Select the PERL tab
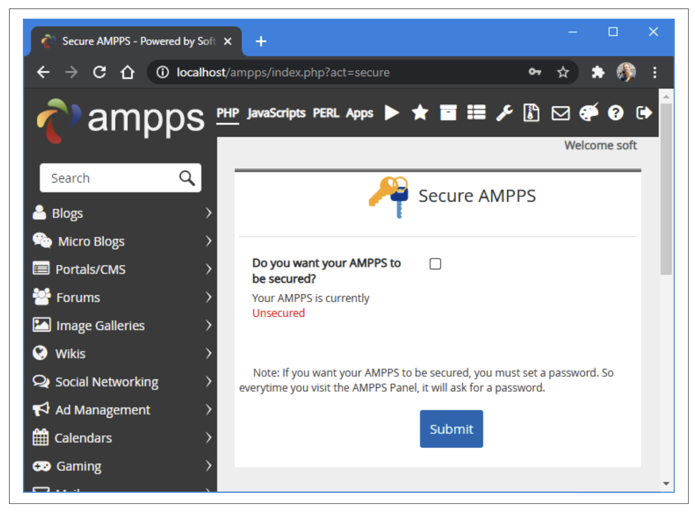The image size is (695, 513). 326,113
